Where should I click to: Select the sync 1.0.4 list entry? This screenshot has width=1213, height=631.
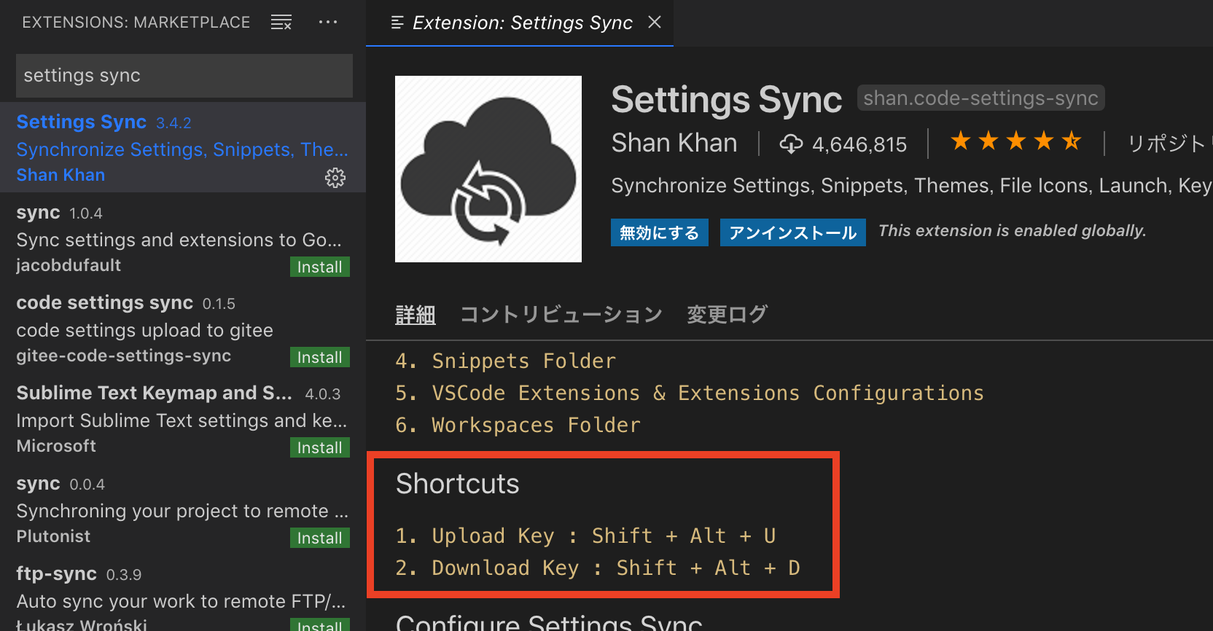tap(183, 238)
